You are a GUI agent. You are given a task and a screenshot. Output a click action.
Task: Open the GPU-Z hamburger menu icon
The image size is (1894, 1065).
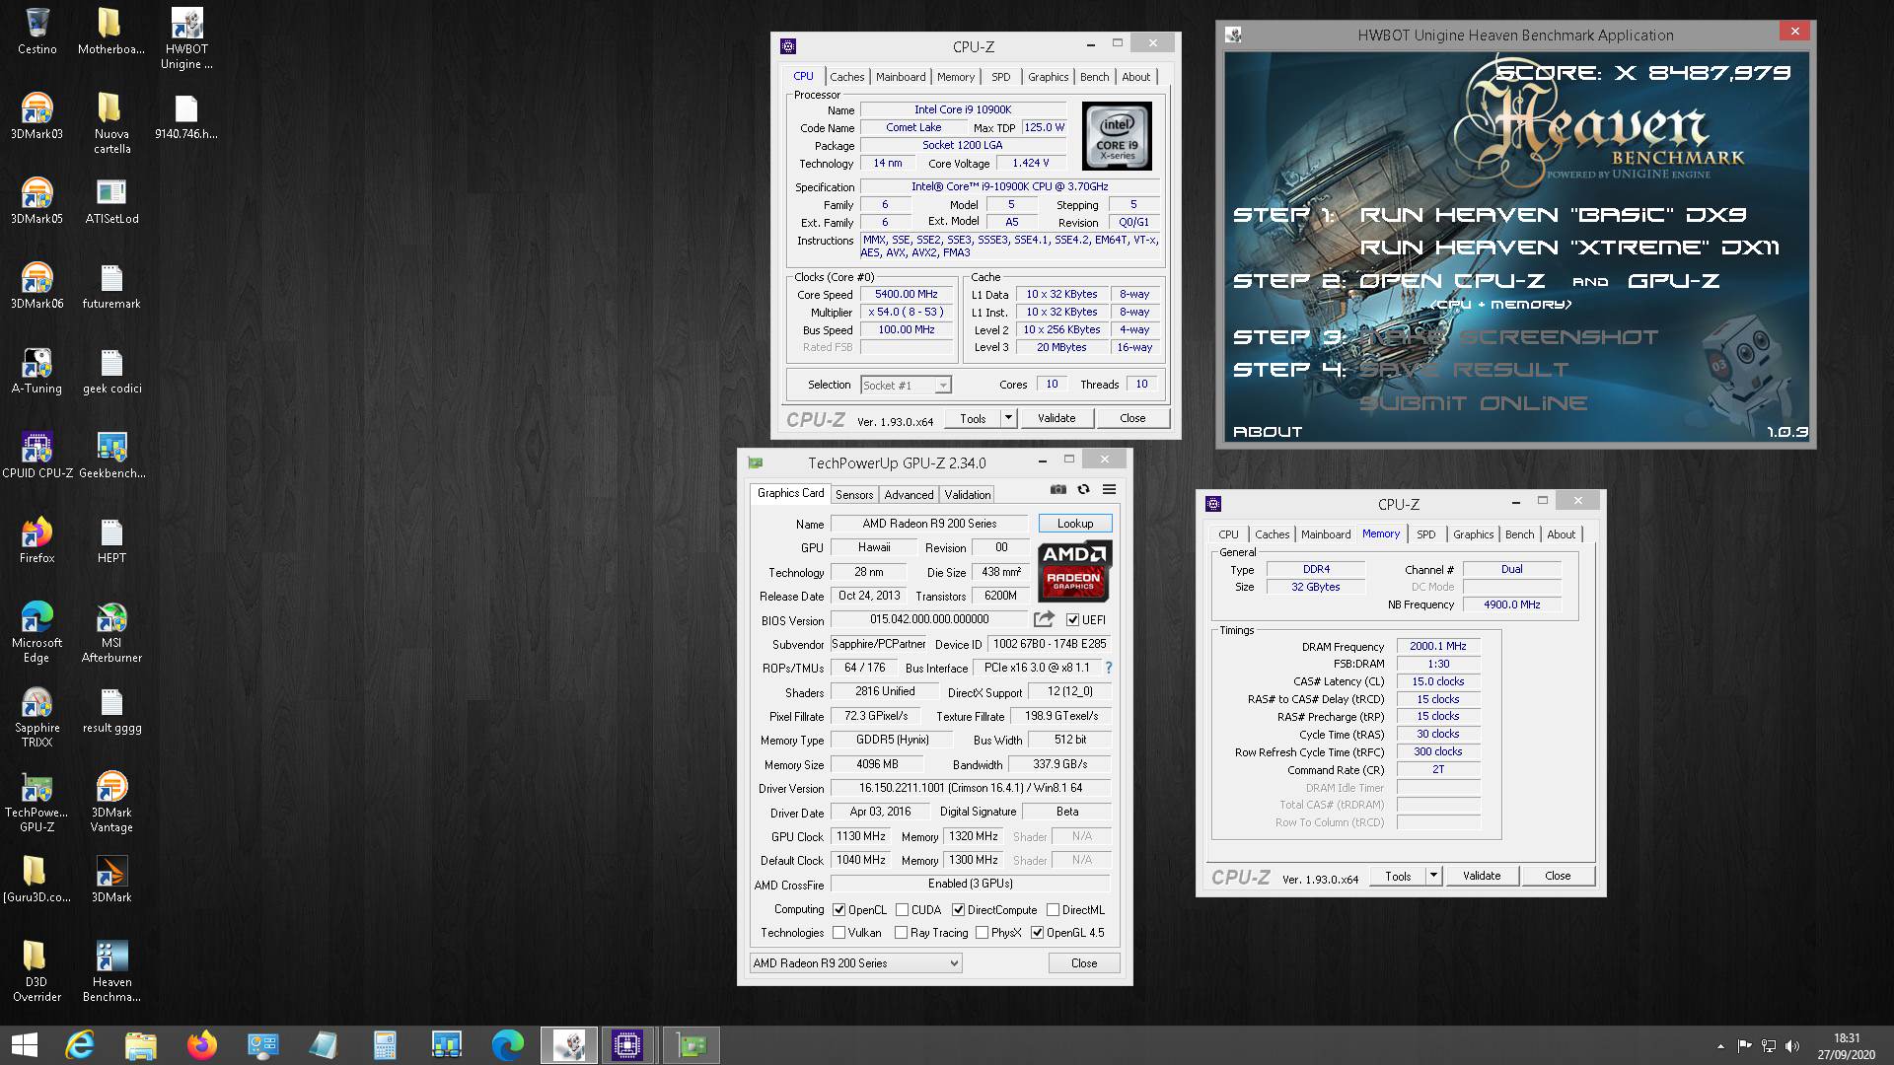(1109, 489)
